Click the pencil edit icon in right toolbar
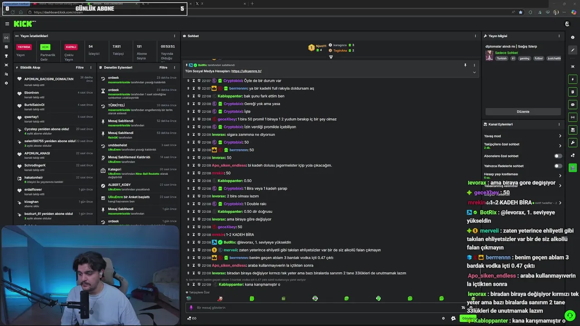This screenshot has height=326, width=580. click(x=573, y=50)
